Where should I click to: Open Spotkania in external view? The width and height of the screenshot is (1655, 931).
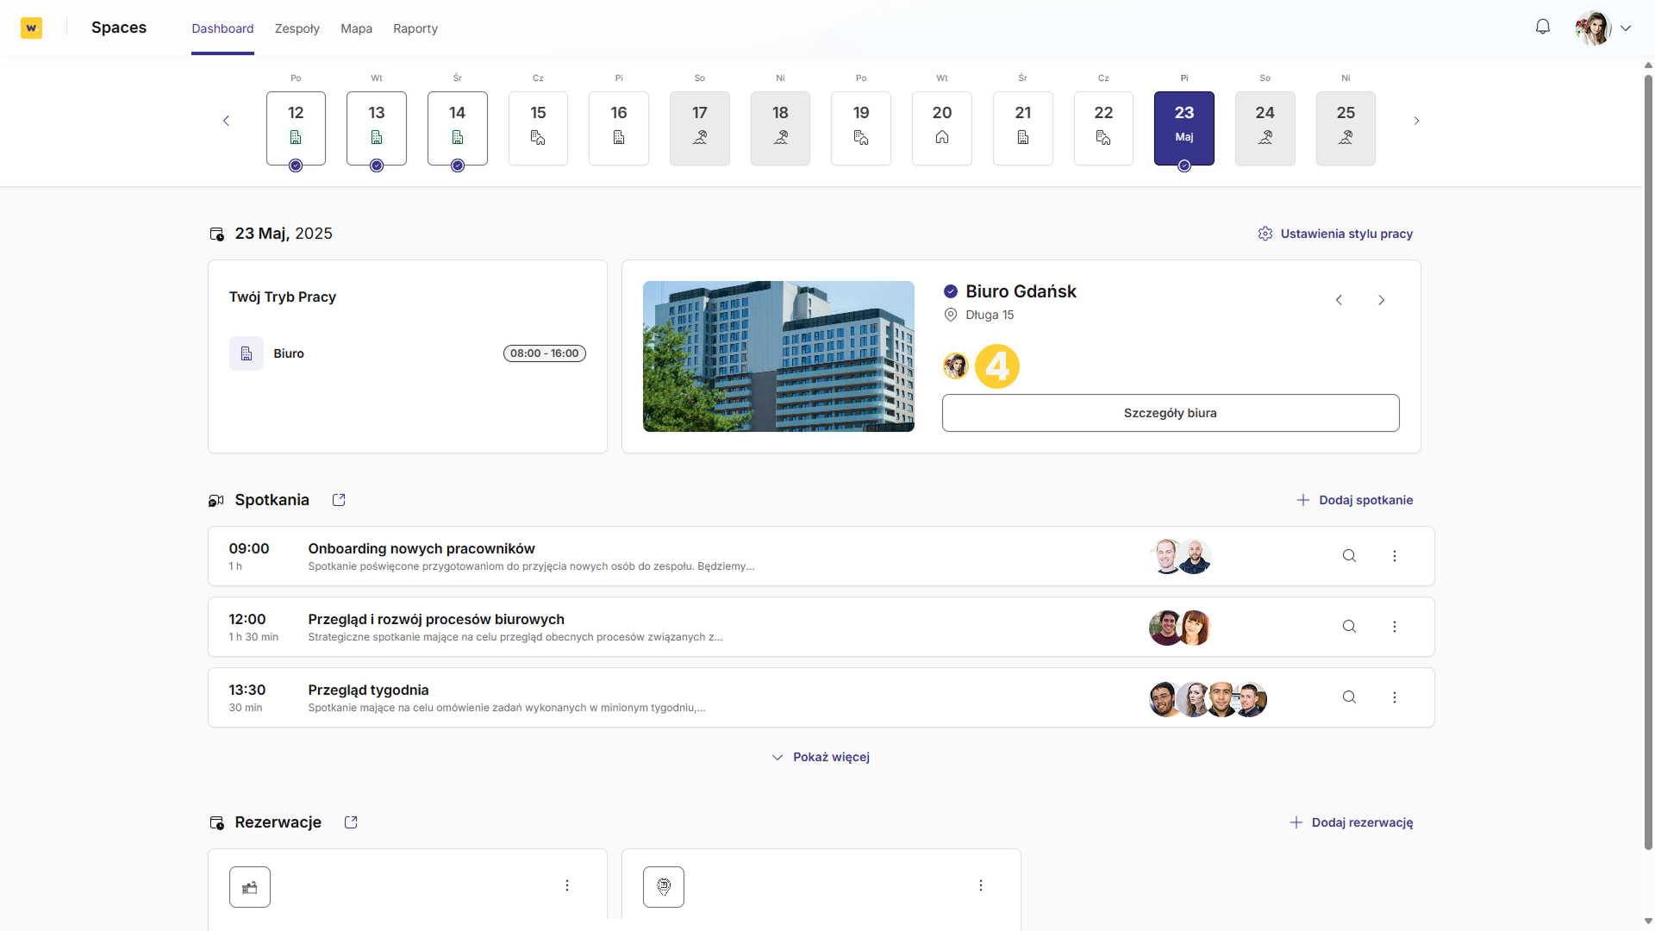tap(339, 500)
